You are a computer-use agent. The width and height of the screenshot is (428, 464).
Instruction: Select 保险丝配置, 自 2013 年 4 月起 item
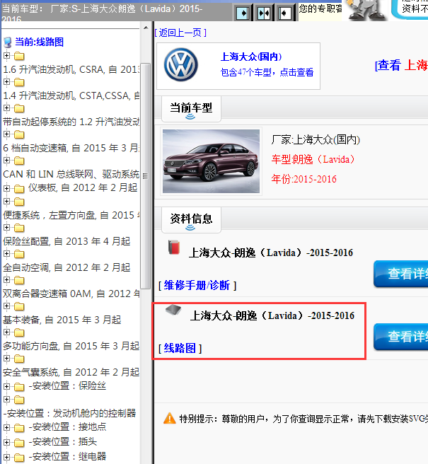(x=66, y=241)
